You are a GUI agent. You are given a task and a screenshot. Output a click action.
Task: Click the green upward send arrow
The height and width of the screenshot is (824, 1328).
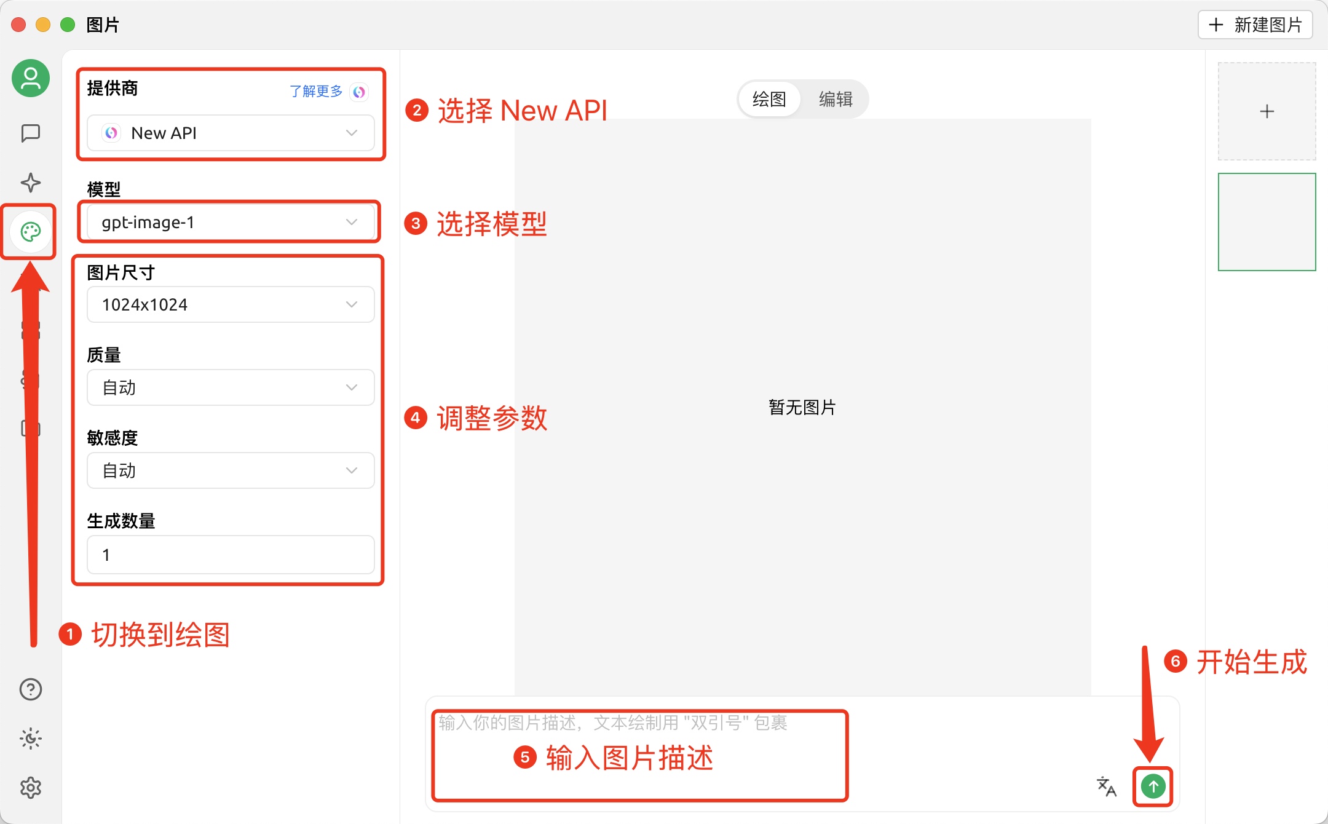1153,787
